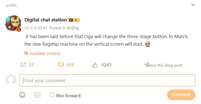
Task: Open the emoji picker smiley icon
Action: (x=22, y=95)
